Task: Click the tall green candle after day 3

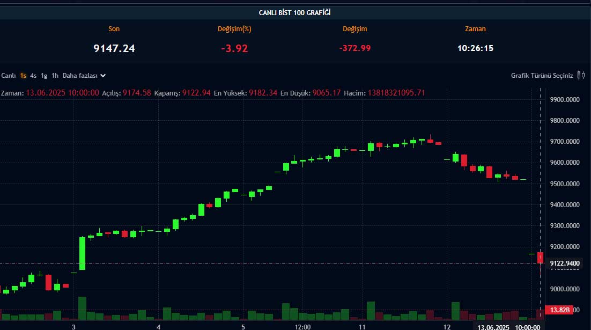Action: [82, 253]
